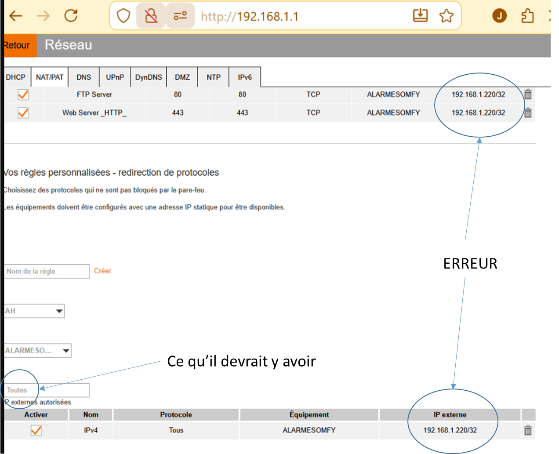Click the browser back arrow
Viewport: 559px width, 454px height.
click(x=16, y=16)
